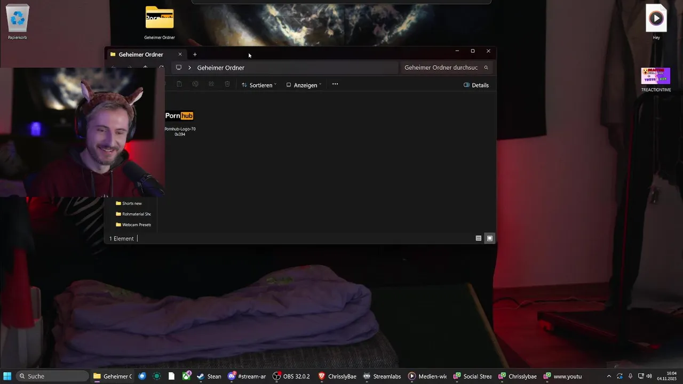
Task: Click the 1 Element status bar text
Action: pos(121,238)
